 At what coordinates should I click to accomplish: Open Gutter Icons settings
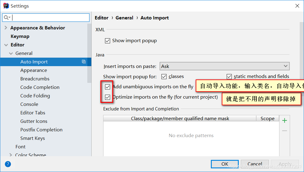(x=34, y=121)
